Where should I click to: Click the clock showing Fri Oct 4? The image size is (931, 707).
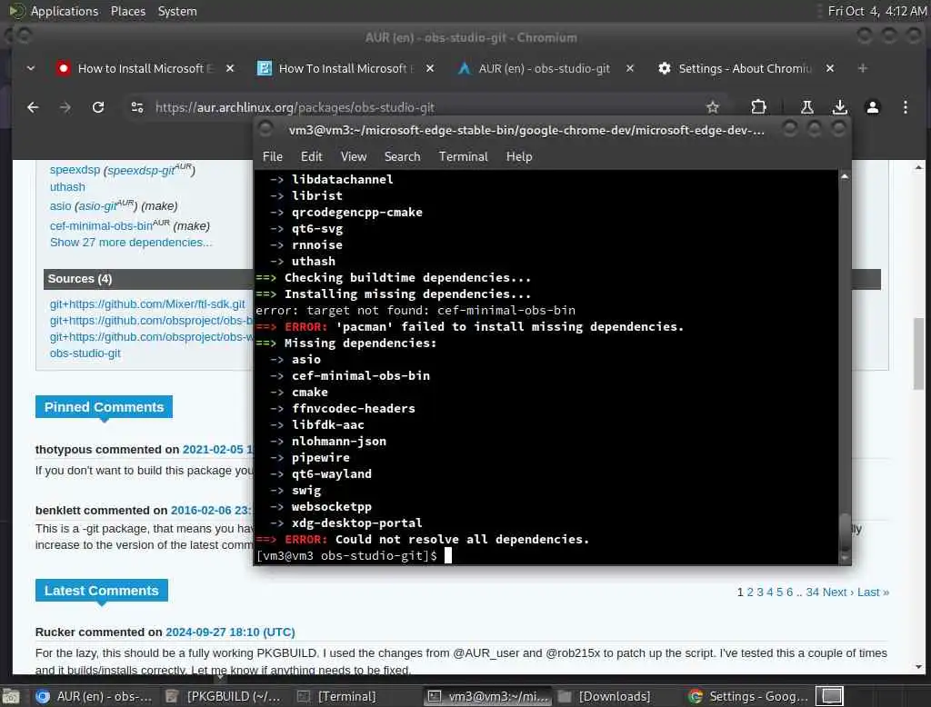click(x=877, y=11)
